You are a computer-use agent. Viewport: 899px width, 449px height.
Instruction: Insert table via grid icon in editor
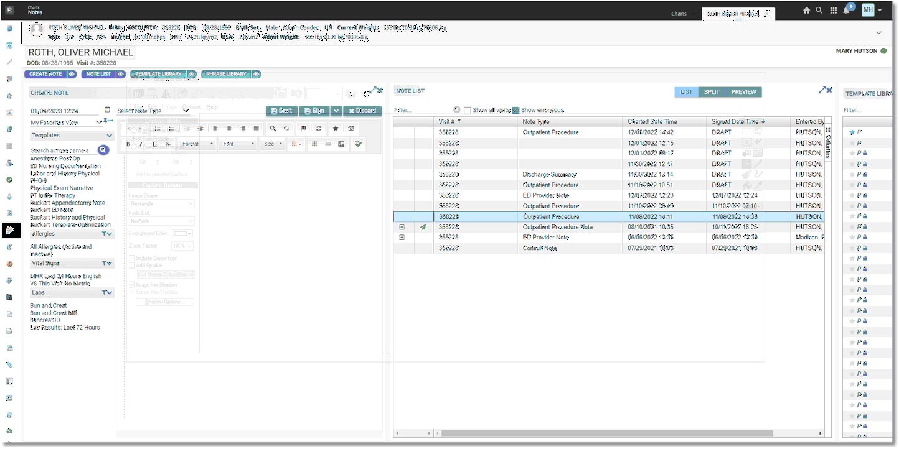point(314,144)
